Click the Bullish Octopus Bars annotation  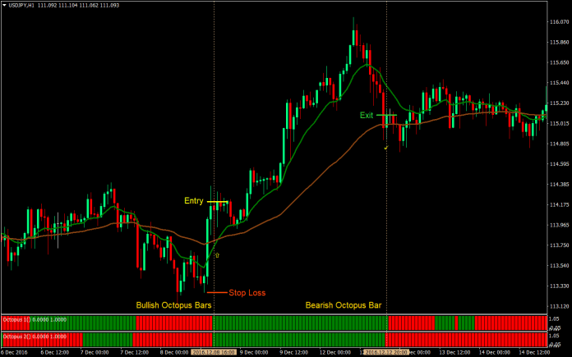[x=174, y=305]
